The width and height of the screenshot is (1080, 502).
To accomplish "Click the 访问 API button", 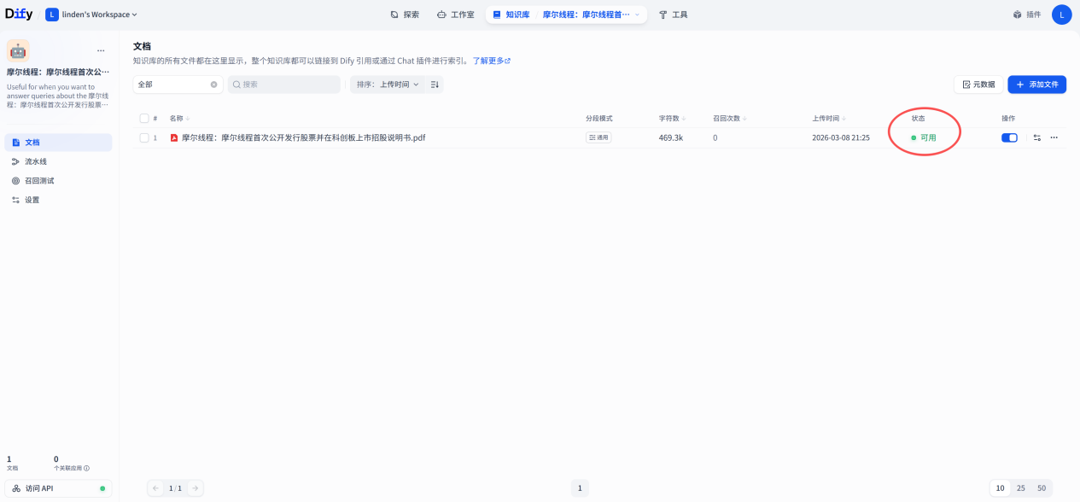I will [58, 488].
